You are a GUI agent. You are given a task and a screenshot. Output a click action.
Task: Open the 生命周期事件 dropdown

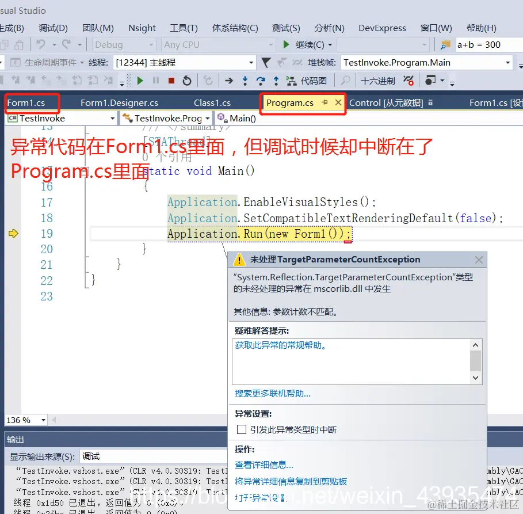(x=47, y=62)
